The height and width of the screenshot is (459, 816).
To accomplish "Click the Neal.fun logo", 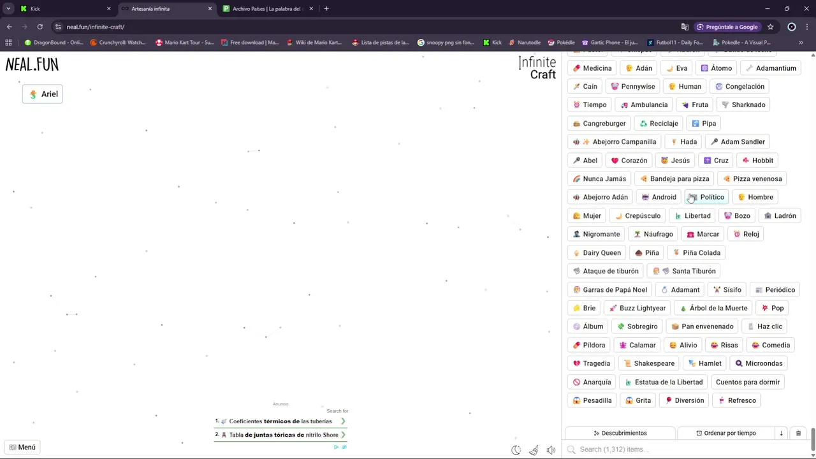I will pyautogui.click(x=32, y=64).
